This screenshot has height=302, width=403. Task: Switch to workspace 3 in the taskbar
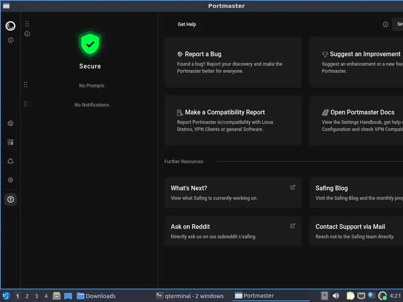pos(37,296)
